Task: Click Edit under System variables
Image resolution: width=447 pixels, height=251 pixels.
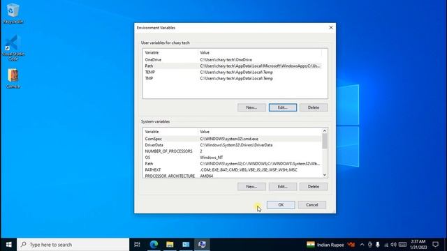Action: (x=282, y=187)
